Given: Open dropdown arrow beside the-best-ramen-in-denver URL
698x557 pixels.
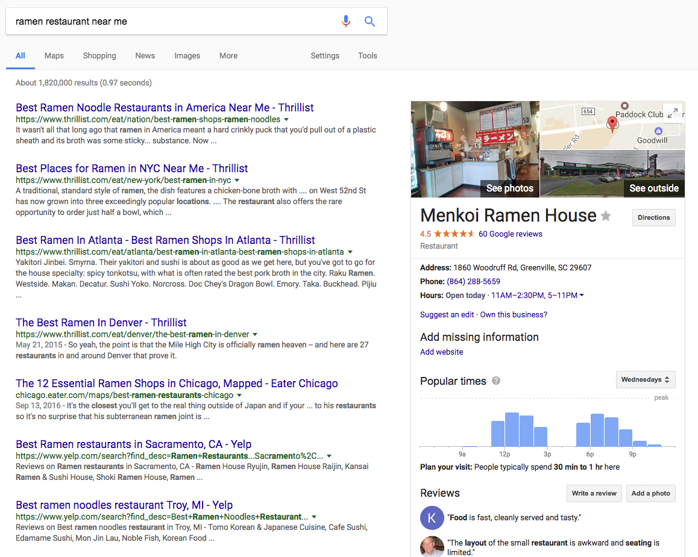Looking at the screenshot, I should 255,334.
